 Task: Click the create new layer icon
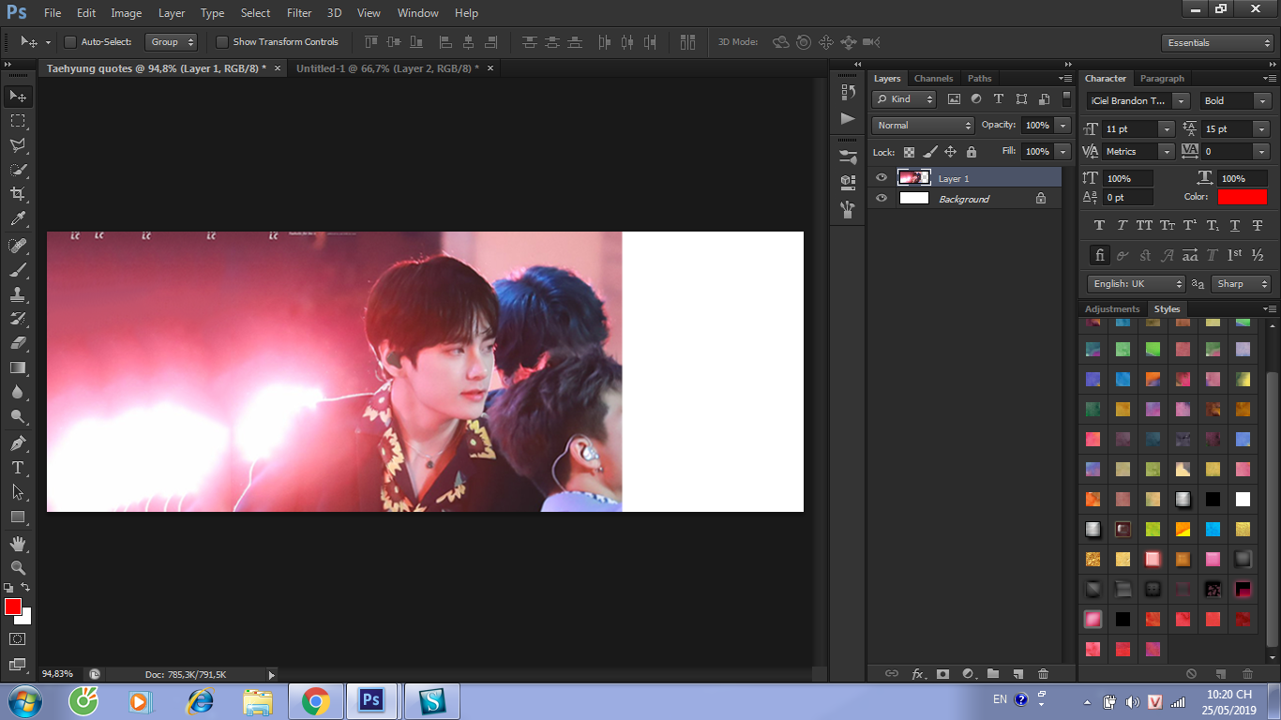point(1017,673)
